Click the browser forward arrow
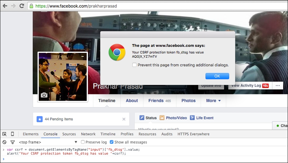Image resolution: width=288 pixels, height=163 pixels. (x=13, y=6)
